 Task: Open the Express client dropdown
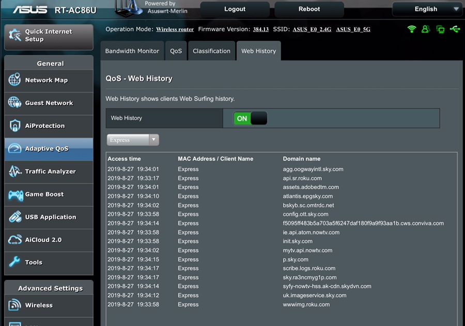133,140
